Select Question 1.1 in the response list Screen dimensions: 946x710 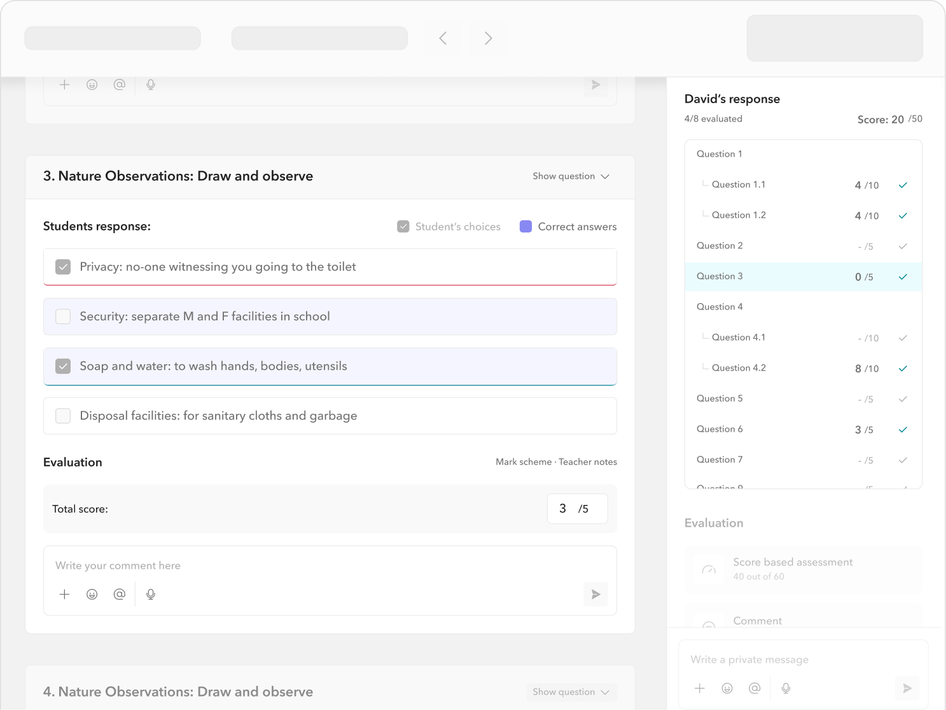(x=738, y=185)
